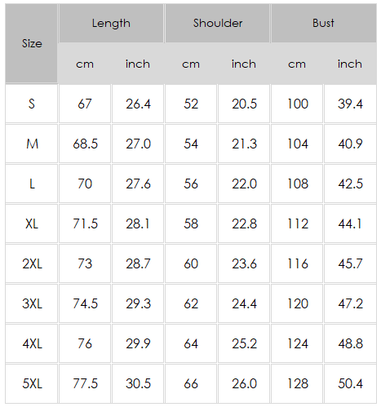Select the 27.6 length inch cell
Image resolution: width=381 pixels, height=407 pixels.
point(138,184)
